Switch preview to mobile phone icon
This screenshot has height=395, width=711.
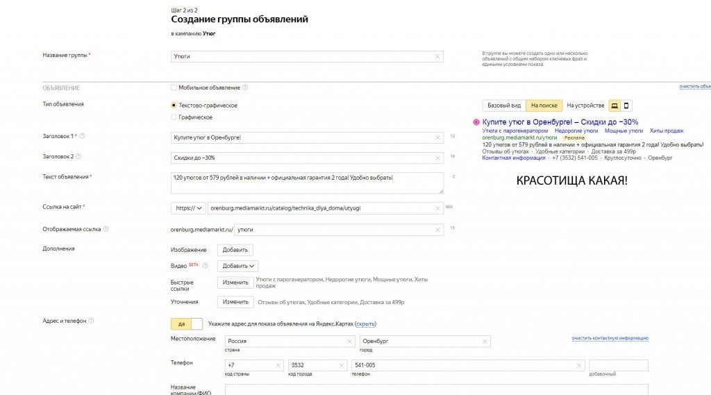pos(626,106)
